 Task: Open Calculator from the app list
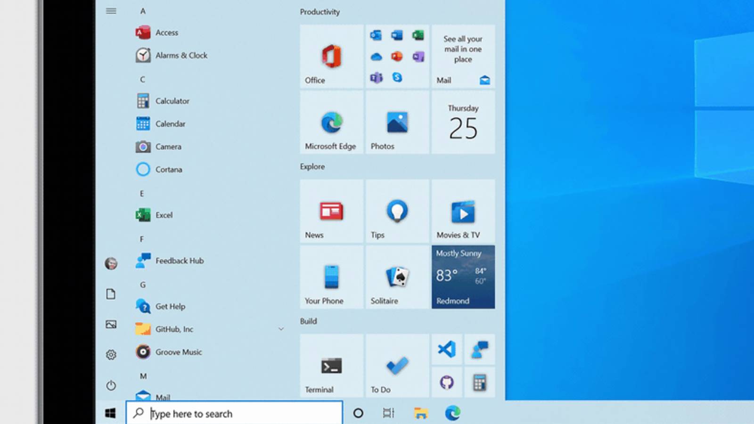click(x=163, y=101)
